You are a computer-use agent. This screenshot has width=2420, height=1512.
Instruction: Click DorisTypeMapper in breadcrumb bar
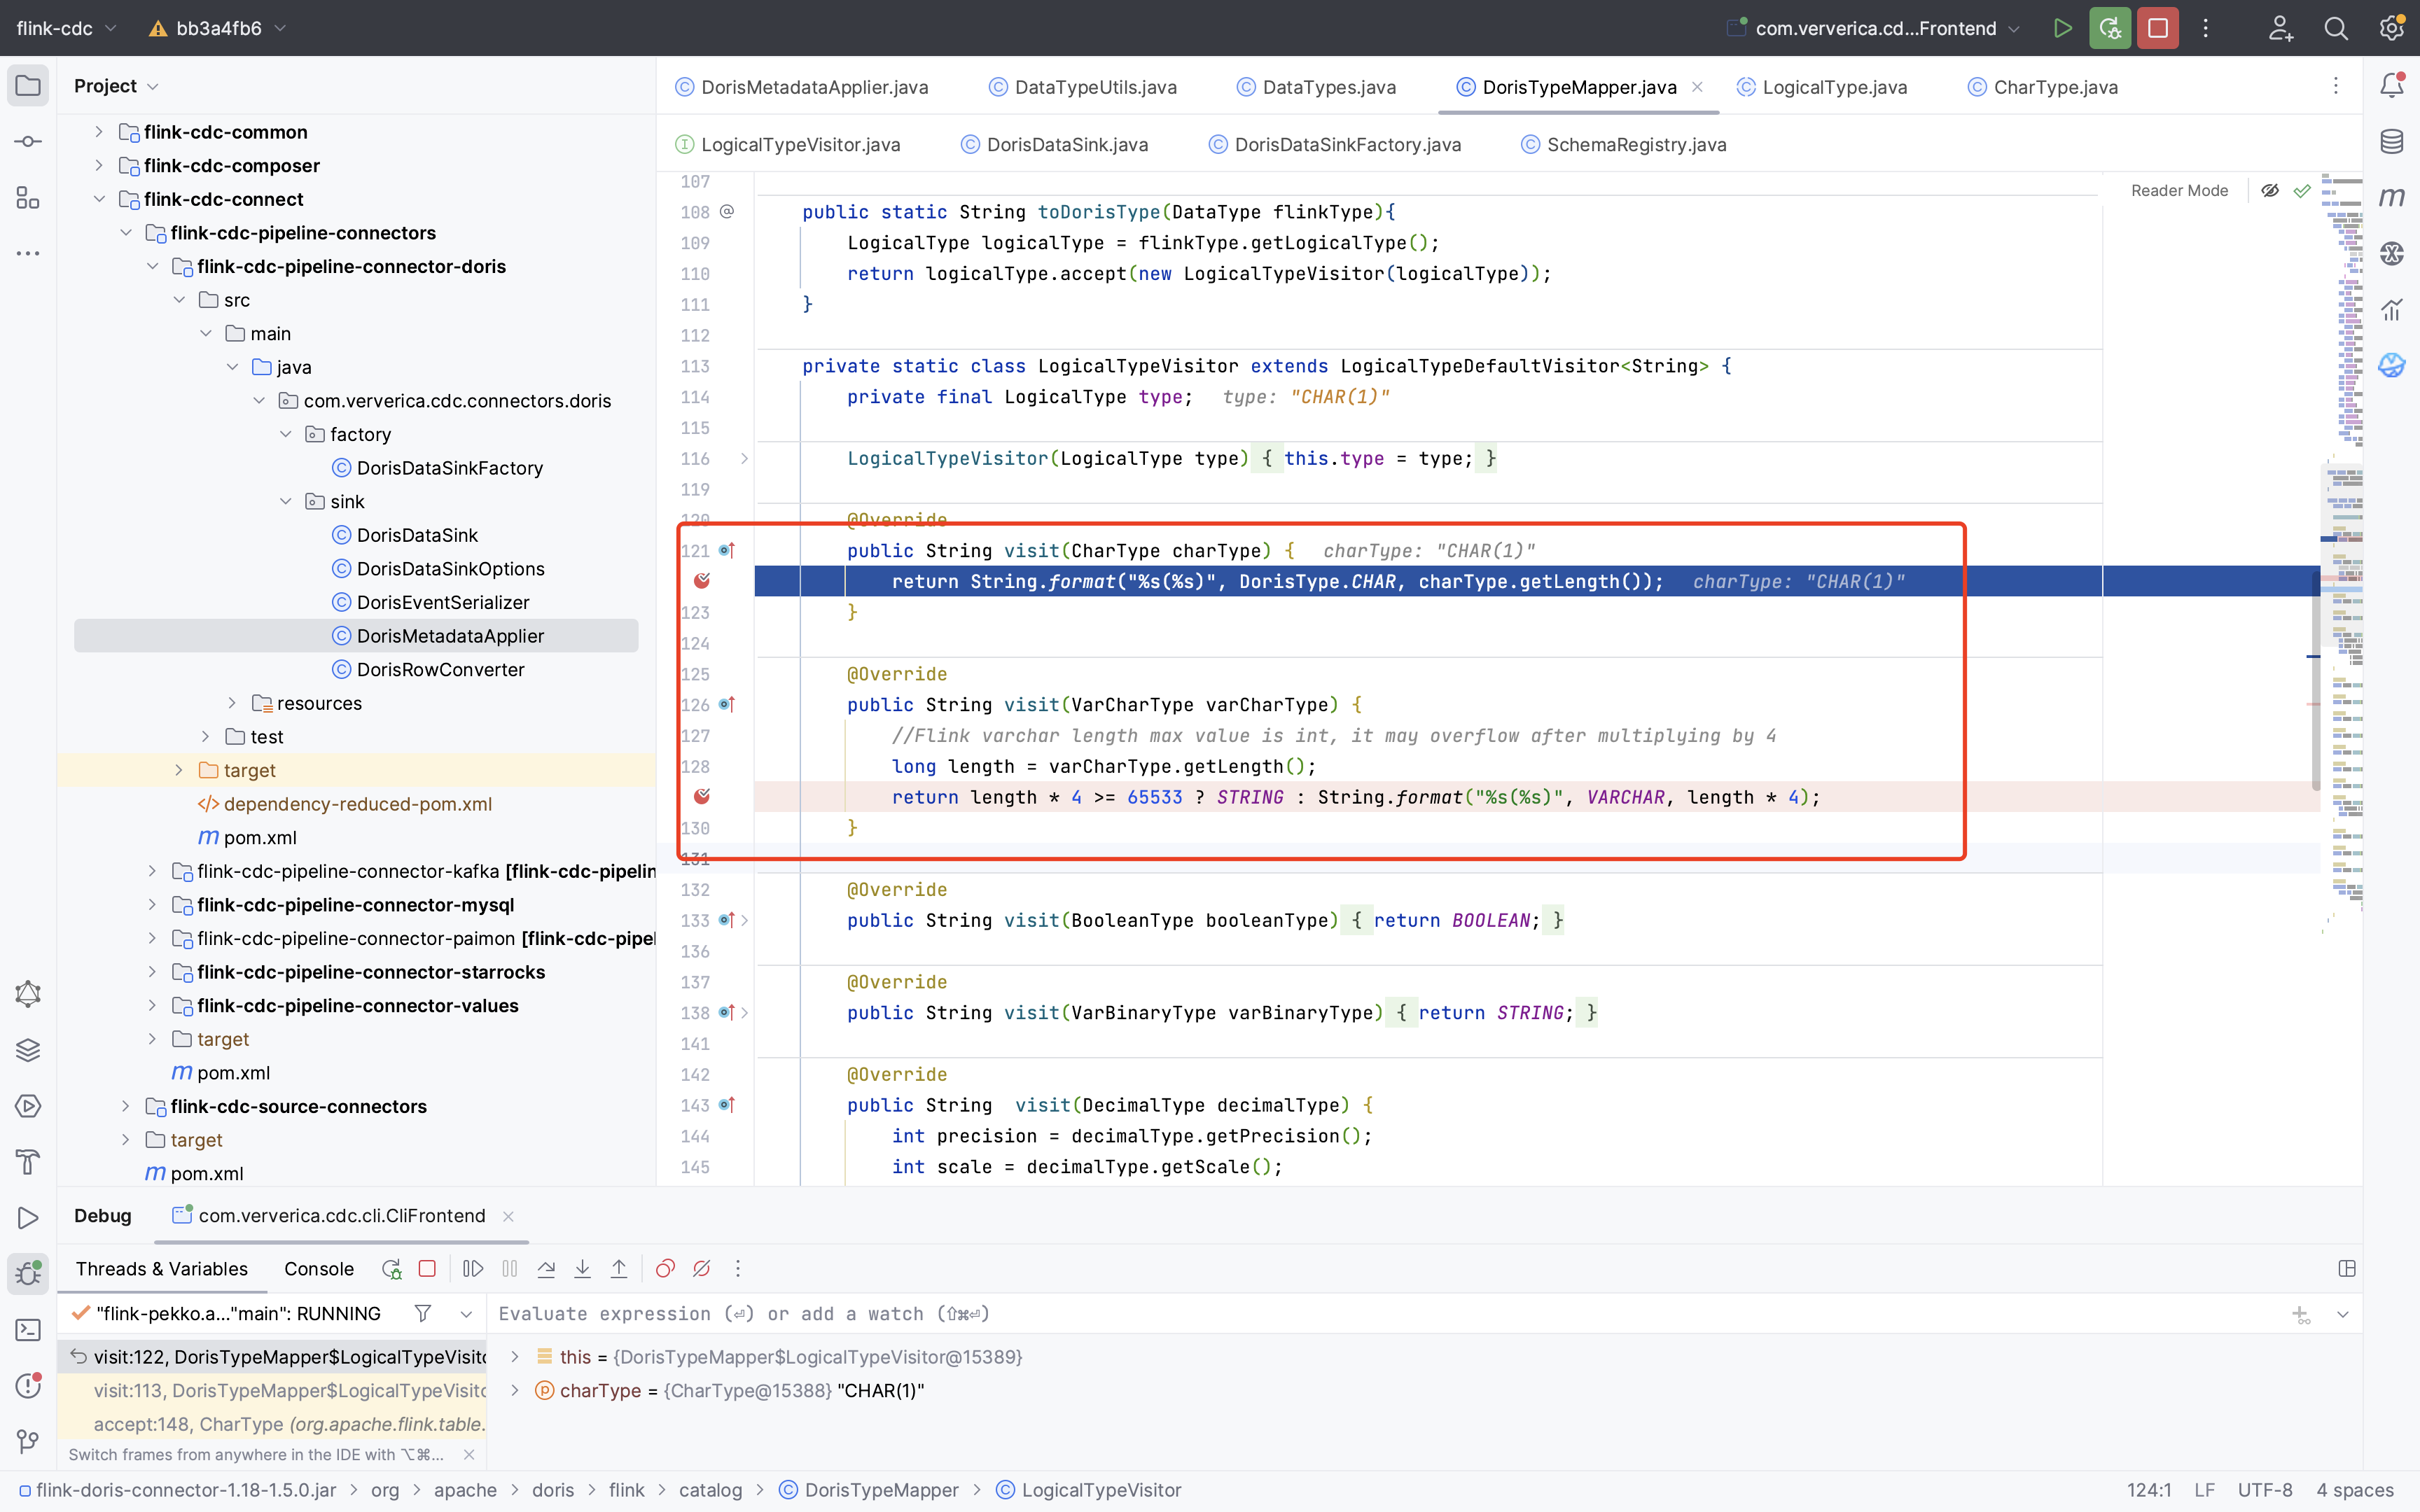[869, 1490]
